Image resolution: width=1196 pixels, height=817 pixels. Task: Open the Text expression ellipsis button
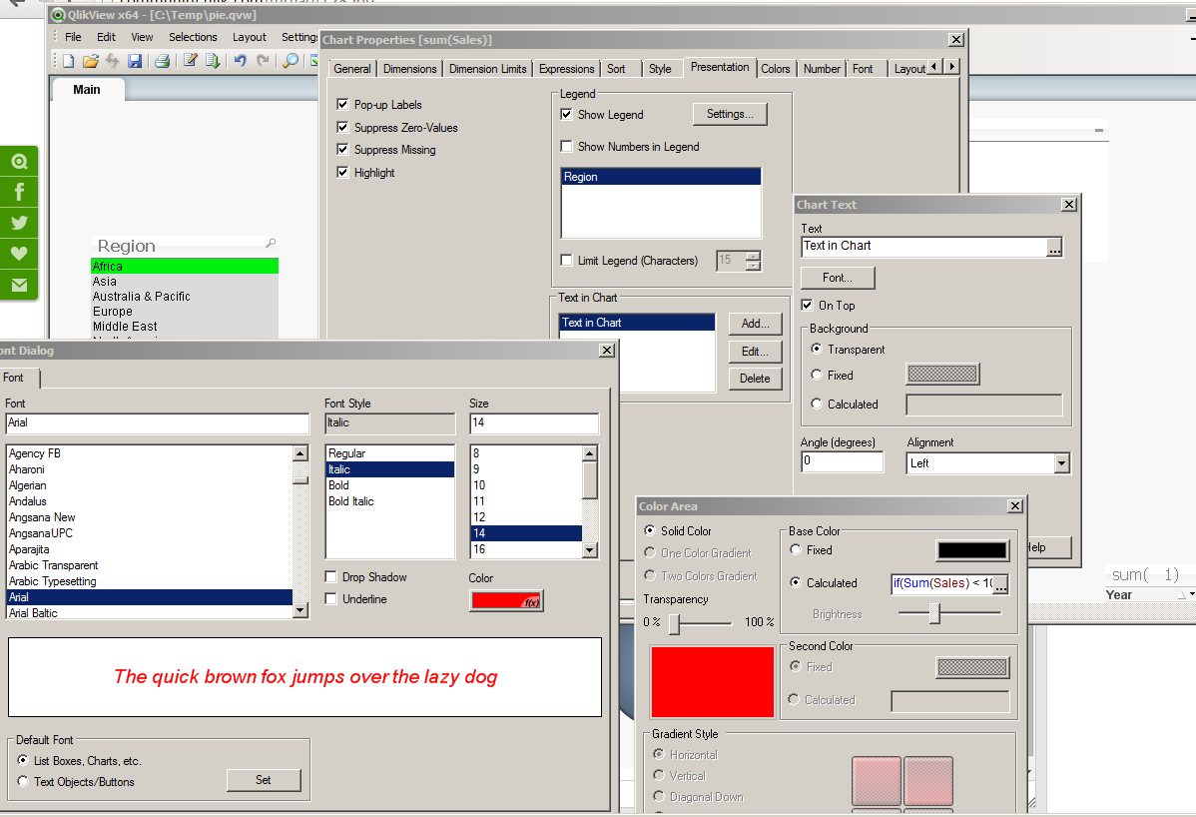point(1054,247)
